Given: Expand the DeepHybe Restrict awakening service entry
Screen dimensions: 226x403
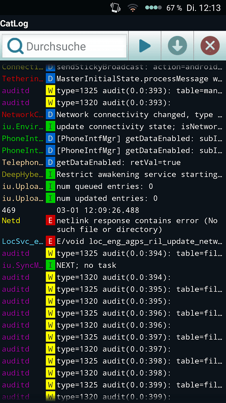Looking at the screenshot, I should click(113, 175).
